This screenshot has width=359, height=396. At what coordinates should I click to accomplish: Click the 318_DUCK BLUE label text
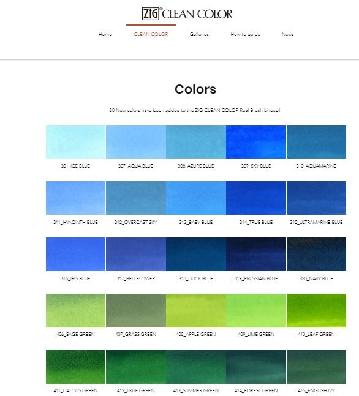pos(196,278)
